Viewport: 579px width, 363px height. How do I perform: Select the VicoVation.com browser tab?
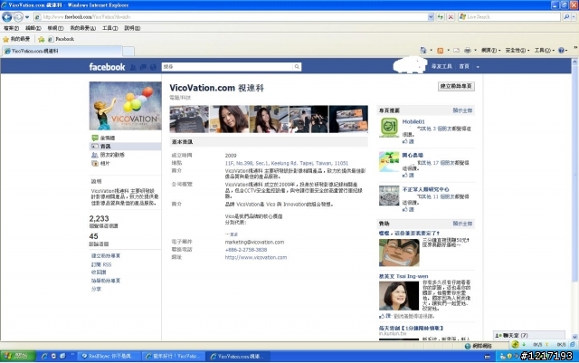click(62, 51)
